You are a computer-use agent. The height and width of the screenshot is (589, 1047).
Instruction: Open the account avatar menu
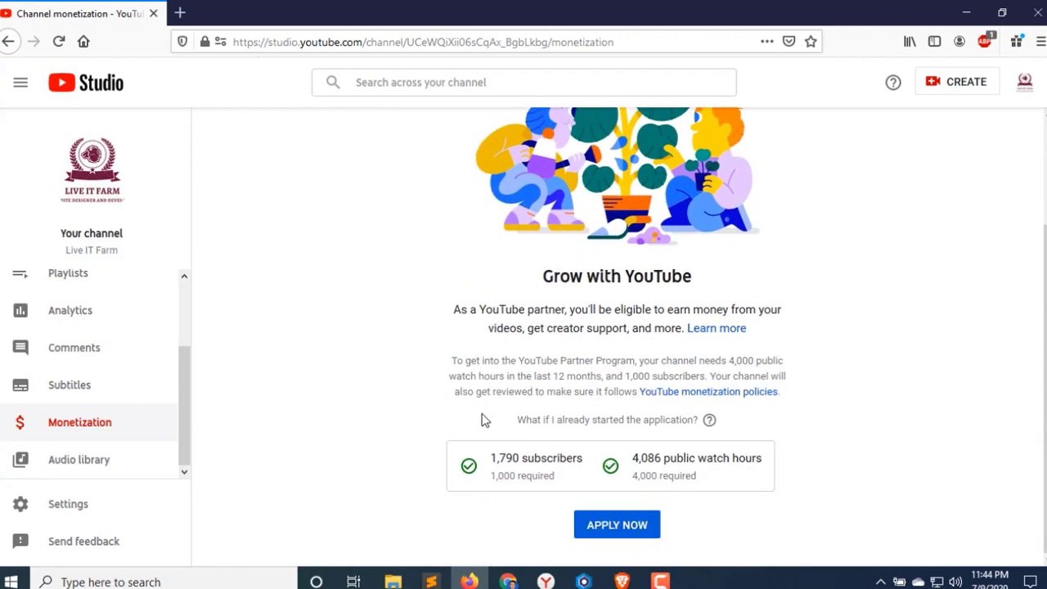pyautogui.click(x=1024, y=83)
